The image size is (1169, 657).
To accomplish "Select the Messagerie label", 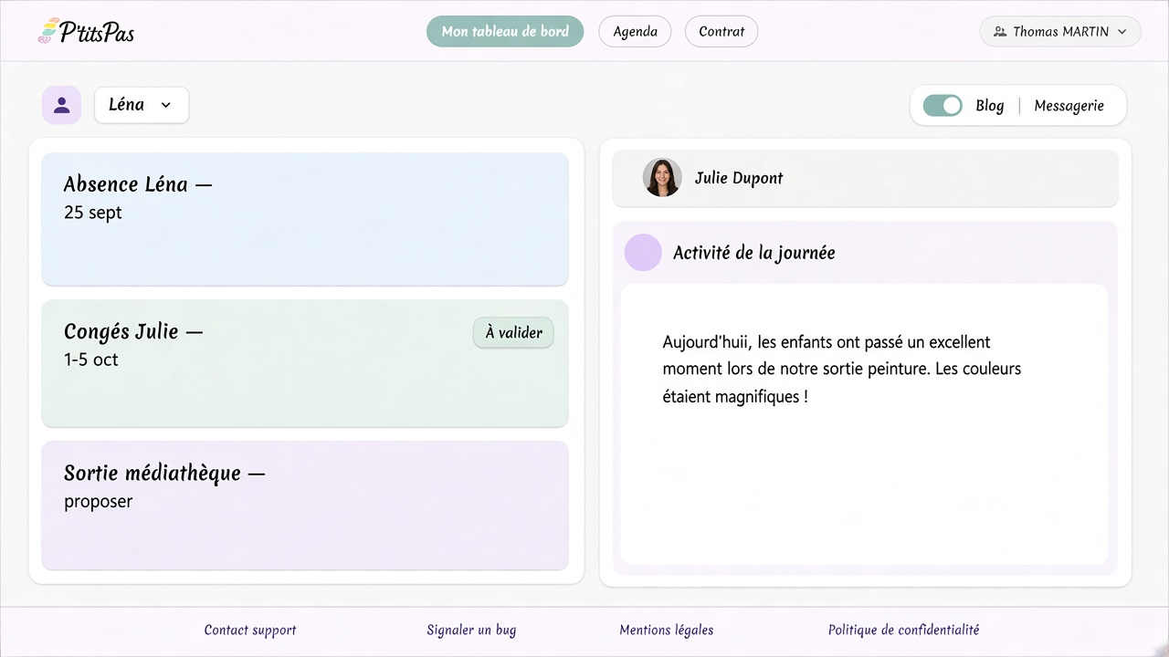I will [1069, 106].
